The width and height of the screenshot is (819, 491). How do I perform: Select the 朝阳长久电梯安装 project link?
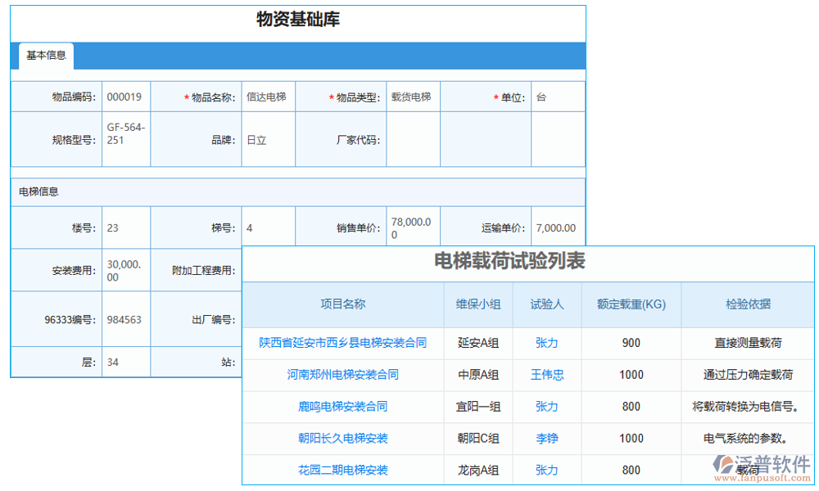click(x=342, y=439)
